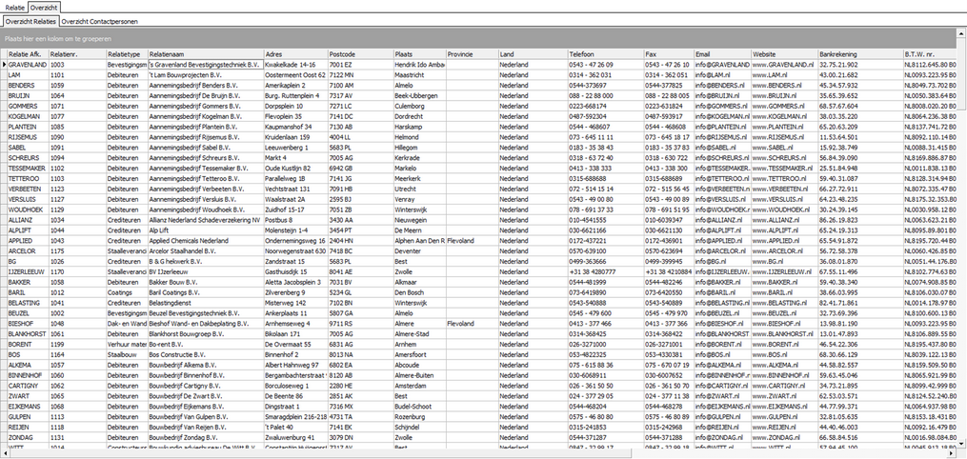The height and width of the screenshot is (459, 967).
Task: Select Allianz Nederland Schadeverzekering NV cell
Action: [x=206, y=220]
